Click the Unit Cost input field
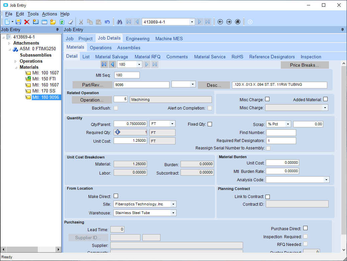Image resolution: width=347 pixels, height=261 pixels. 130,141
